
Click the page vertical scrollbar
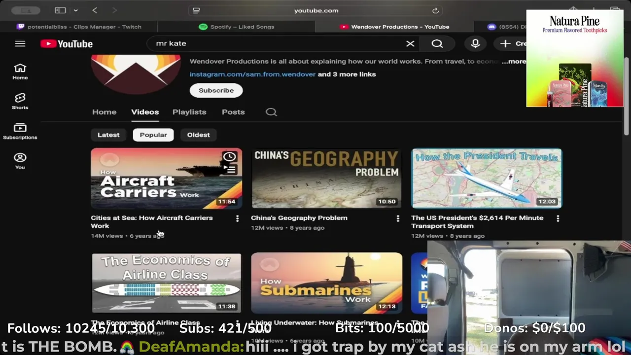pyautogui.click(x=627, y=96)
